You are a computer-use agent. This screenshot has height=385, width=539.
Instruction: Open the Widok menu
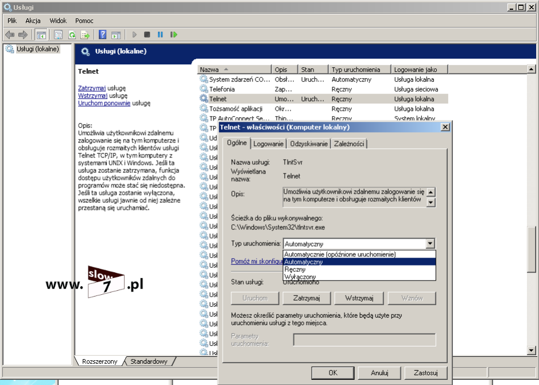(58, 21)
